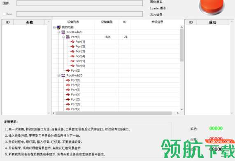Image resolution: width=235 pixels, height=161 pixels.
Task: Select the 我的电脑 computer icon
Action: (x=59, y=27)
